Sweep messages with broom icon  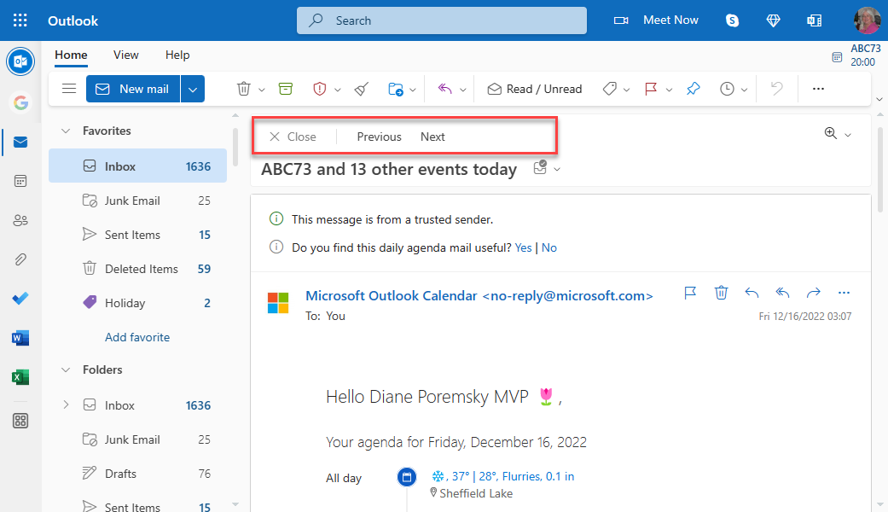point(362,89)
